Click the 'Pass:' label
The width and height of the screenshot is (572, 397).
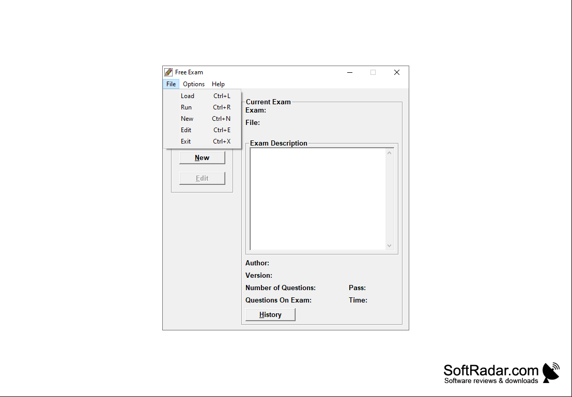click(x=357, y=288)
